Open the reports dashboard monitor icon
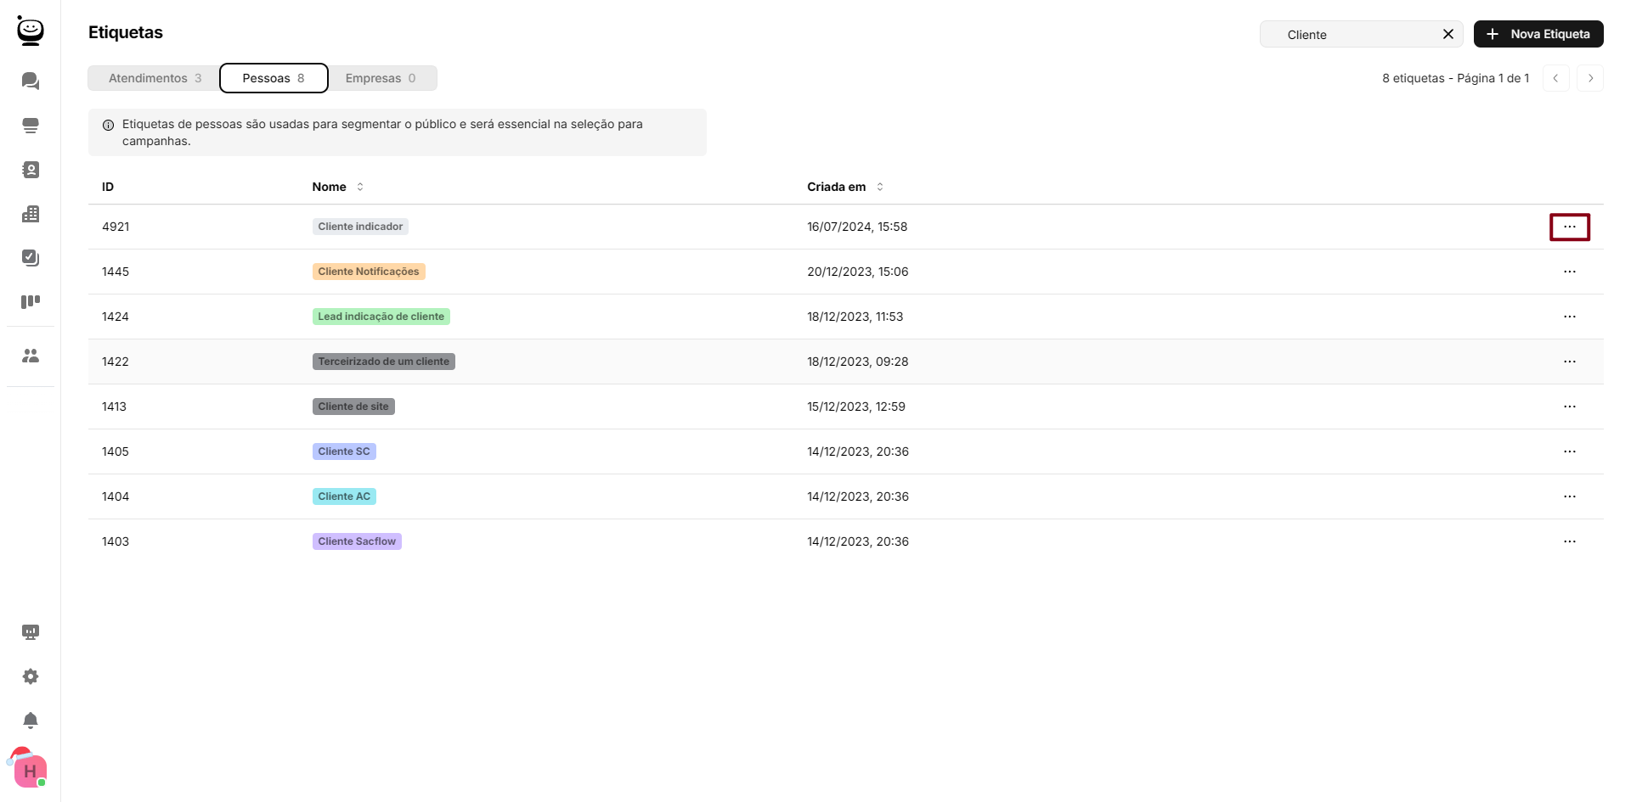This screenshot has width=1631, height=802. (x=31, y=632)
